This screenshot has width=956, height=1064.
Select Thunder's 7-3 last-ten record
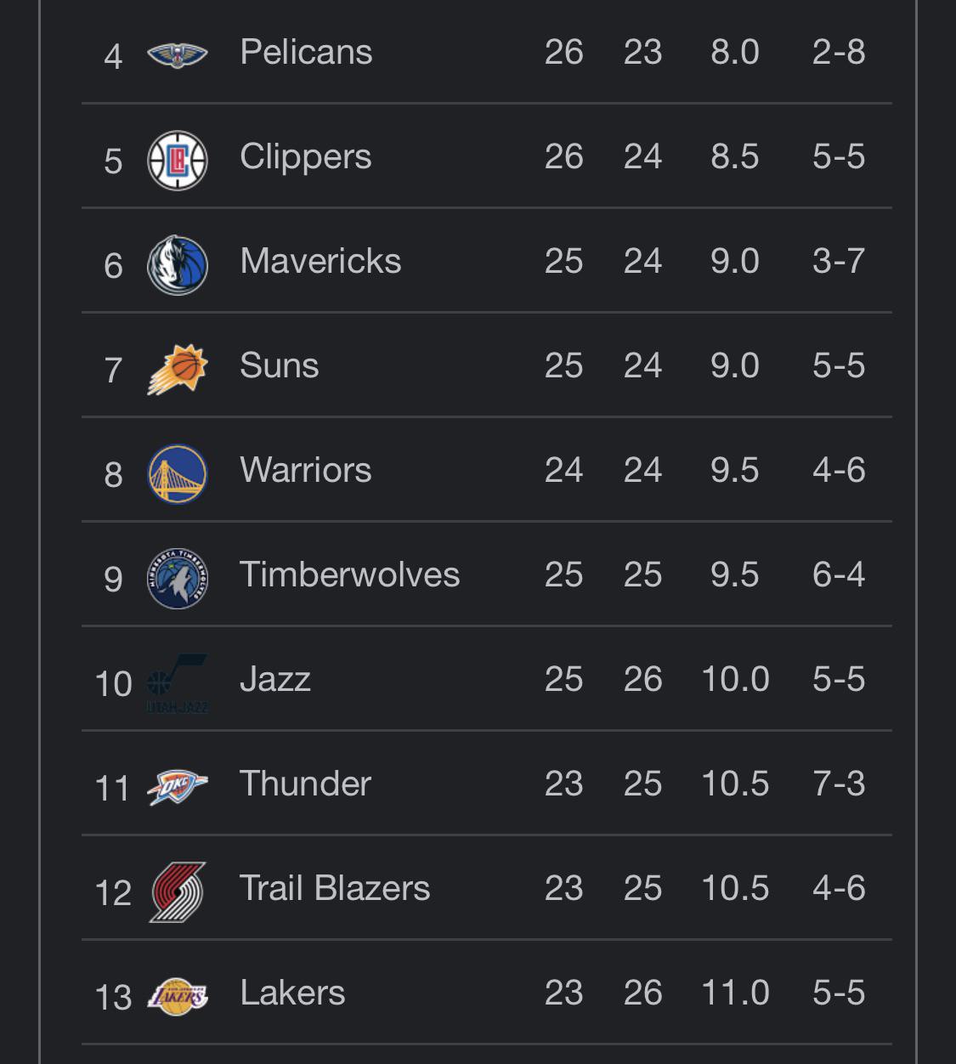pyautogui.click(x=838, y=784)
